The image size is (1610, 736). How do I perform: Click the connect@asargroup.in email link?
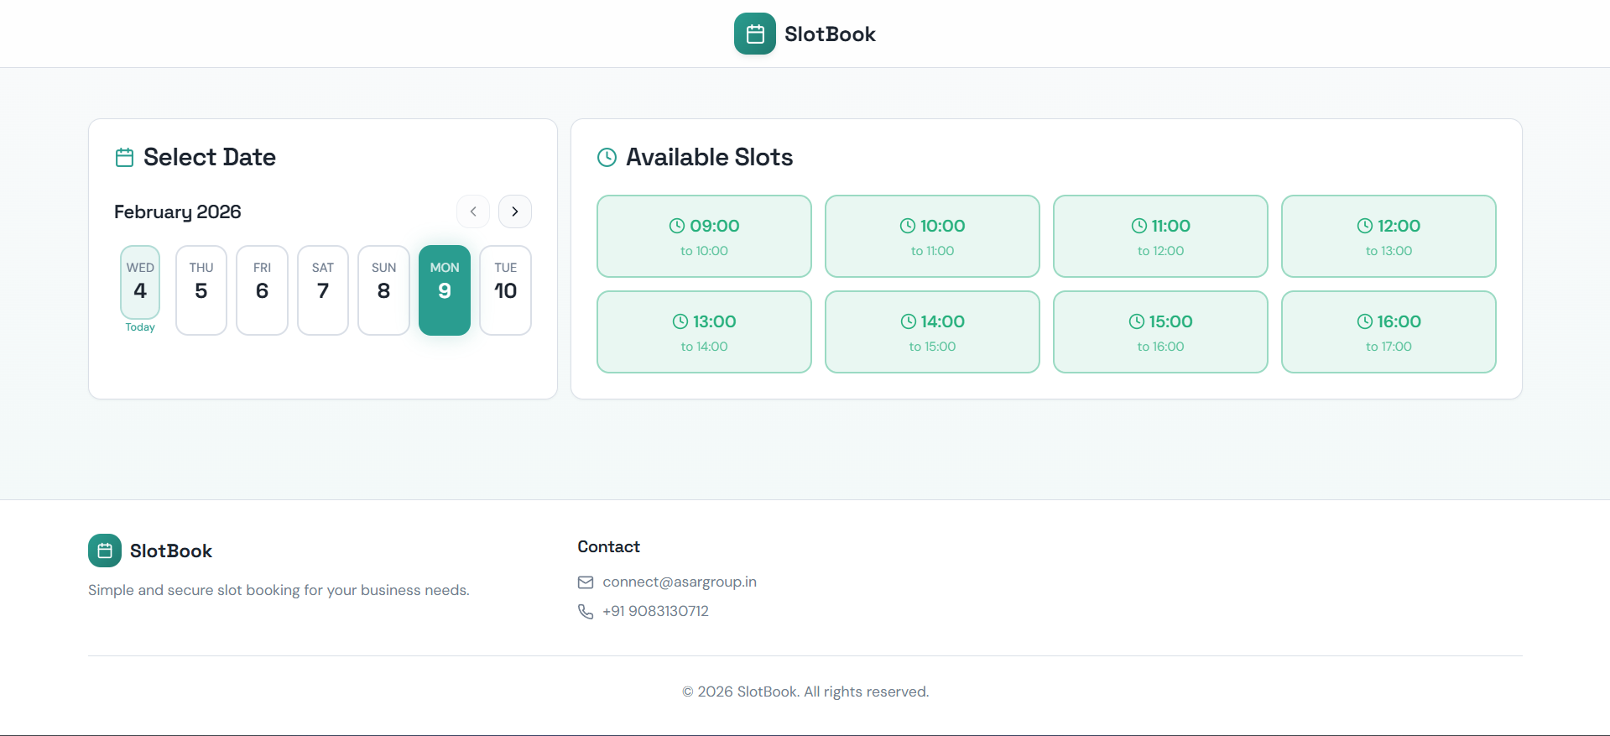(x=680, y=582)
